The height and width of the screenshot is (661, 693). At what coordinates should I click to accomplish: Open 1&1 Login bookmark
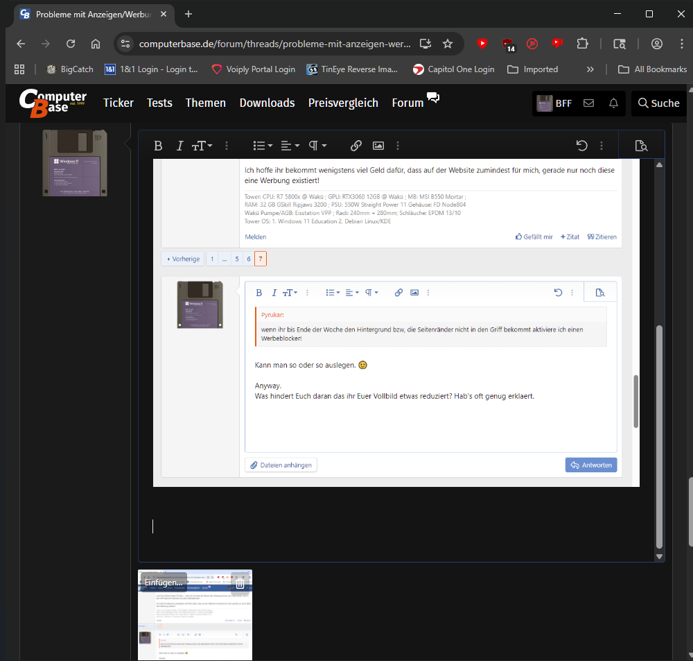point(151,69)
